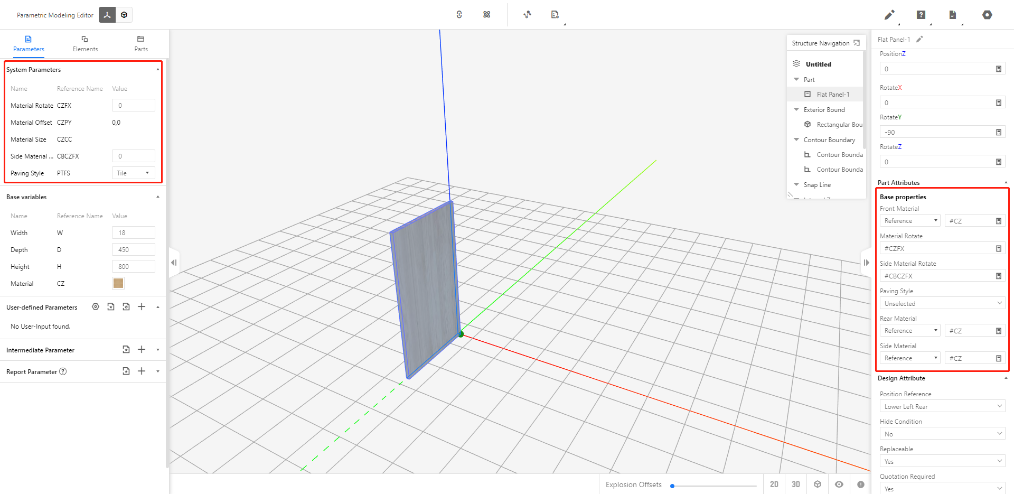Click the four-circle snap icon in toolbar

(487, 15)
